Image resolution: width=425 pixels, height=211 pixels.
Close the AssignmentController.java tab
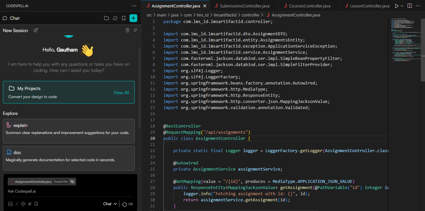[x=205, y=6]
